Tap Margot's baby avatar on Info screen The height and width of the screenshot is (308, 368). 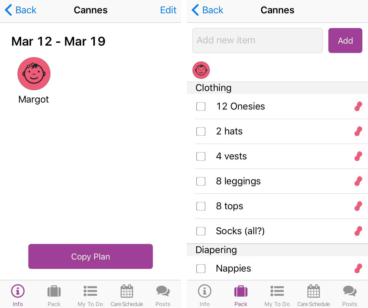(x=34, y=74)
